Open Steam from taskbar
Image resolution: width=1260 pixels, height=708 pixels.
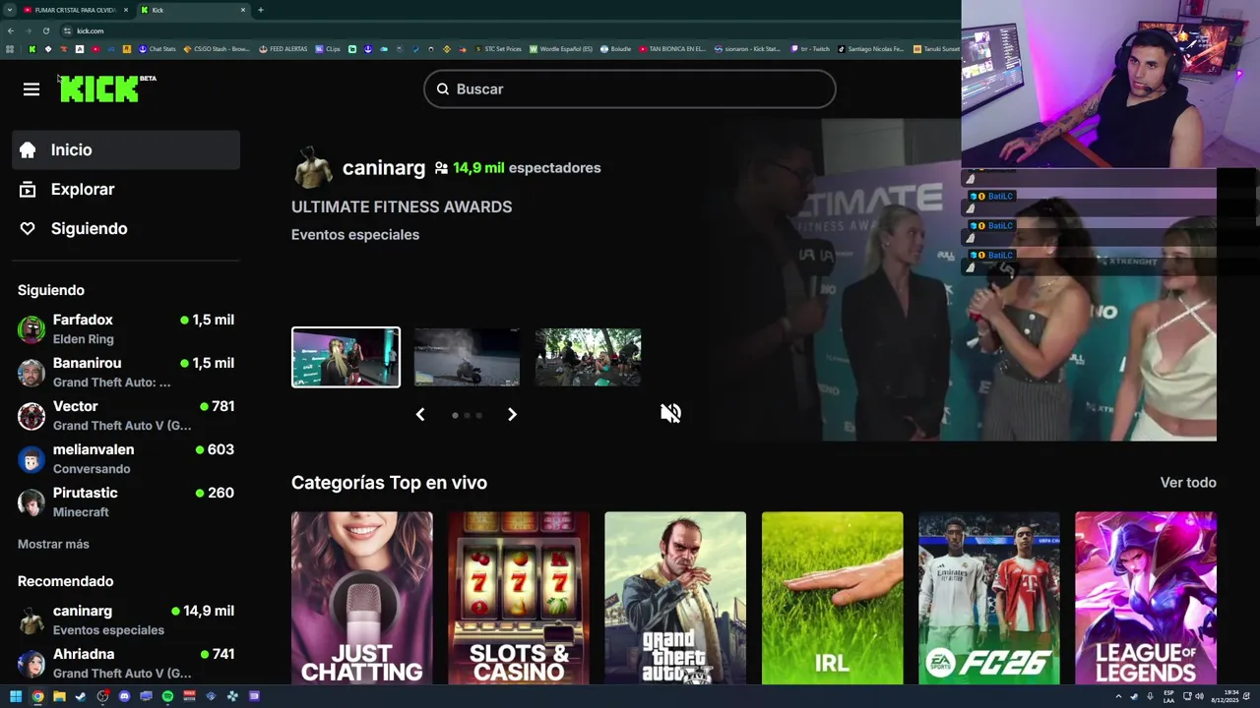tap(81, 696)
